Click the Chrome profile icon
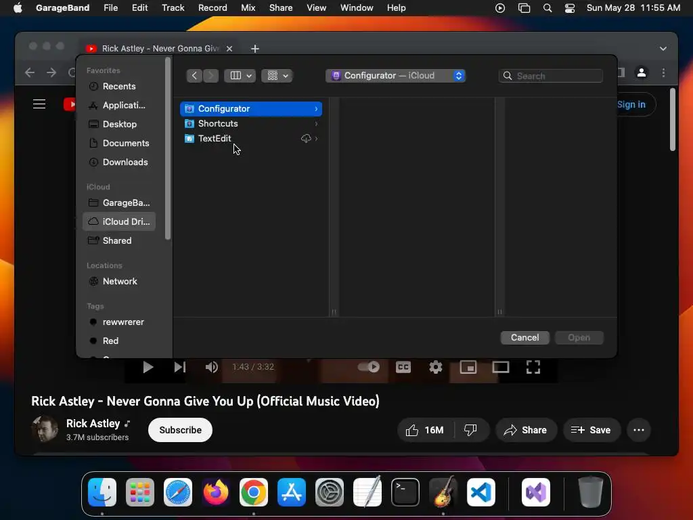The height and width of the screenshot is (520, 693). pyautogui.click(x=642, y=72)
